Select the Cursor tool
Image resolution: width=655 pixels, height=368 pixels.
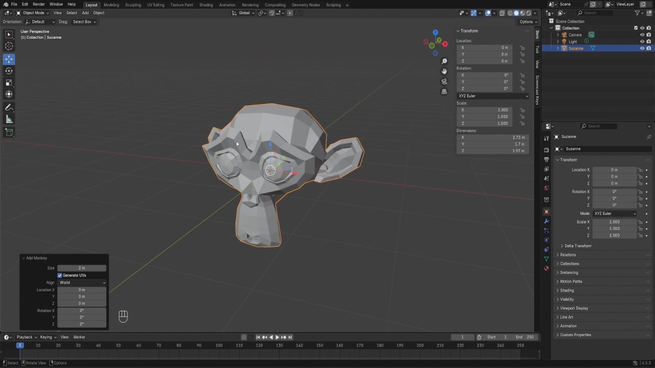pos(9,46)
